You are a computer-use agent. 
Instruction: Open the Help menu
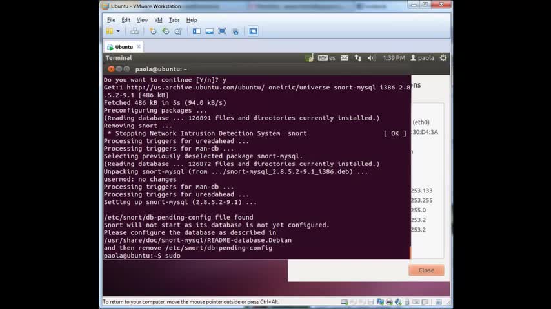click(x=192, y=20)
